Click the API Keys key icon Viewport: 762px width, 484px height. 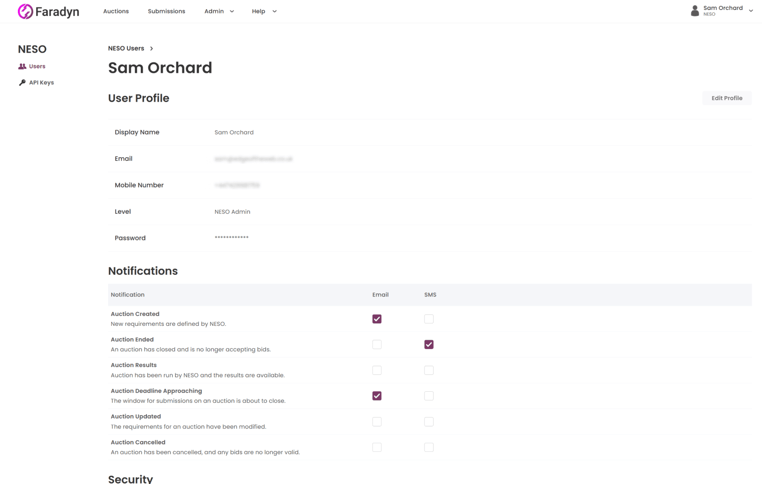coord(22,83)
